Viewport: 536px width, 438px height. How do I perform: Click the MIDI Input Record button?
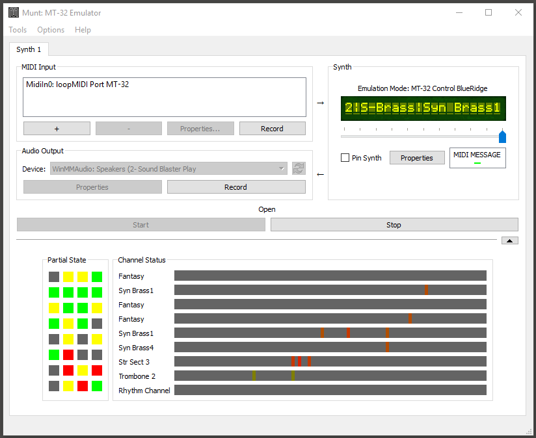(272, 129)
